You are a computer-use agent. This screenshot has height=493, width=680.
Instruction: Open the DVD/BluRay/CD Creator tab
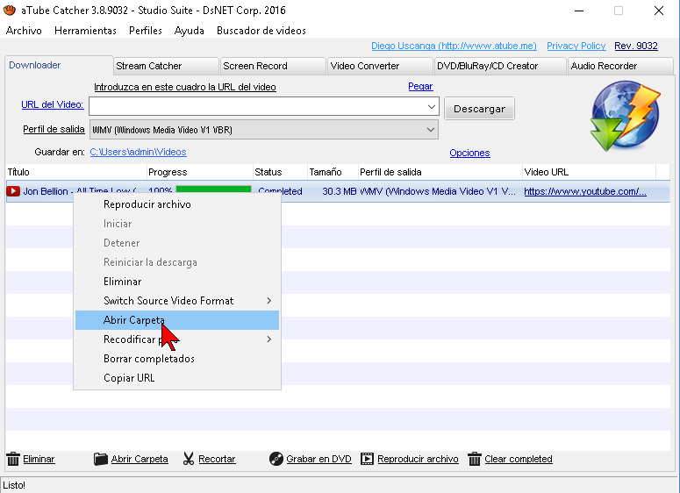pyautogui.click(x=500, y=66)
